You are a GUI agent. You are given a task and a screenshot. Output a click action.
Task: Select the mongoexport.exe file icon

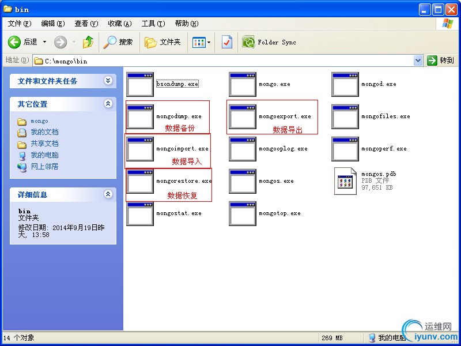tap(243, 117)
